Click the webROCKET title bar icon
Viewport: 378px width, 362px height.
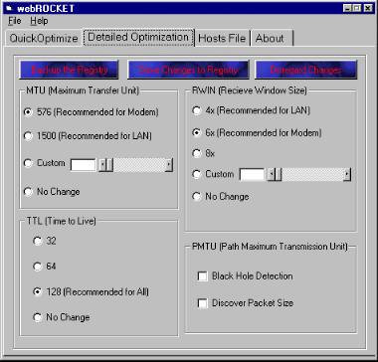pos(9,8)
